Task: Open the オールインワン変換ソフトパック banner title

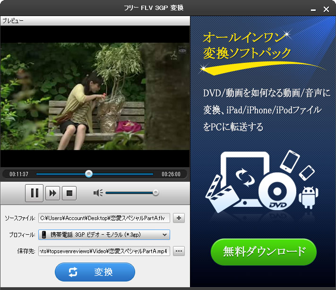Action: pyautogui.click(x=247, y=45)
